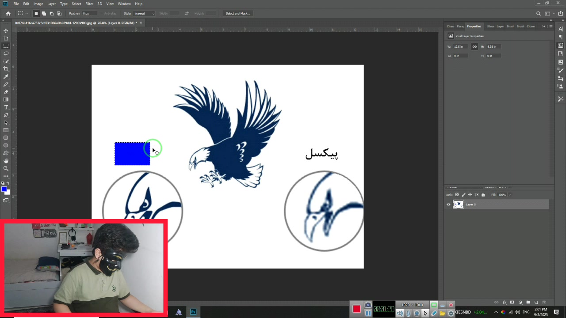Add a layer style with the fx icon

click(504, 303)
